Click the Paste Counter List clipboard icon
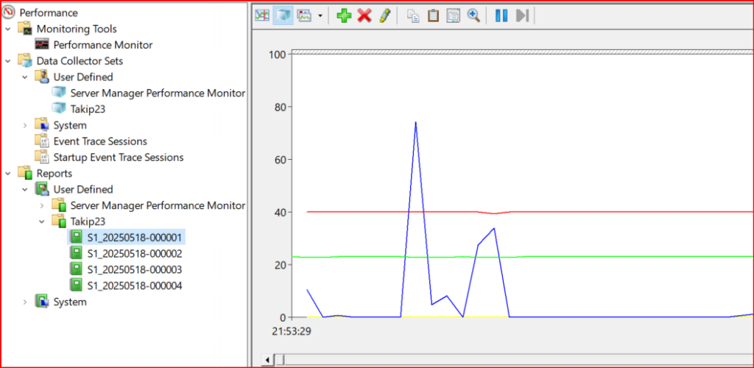 pos(433,15)
